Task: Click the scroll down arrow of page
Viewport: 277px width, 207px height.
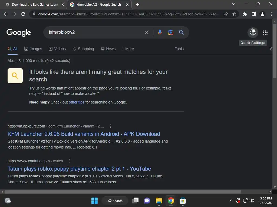Action: click(x=275, y=187)
